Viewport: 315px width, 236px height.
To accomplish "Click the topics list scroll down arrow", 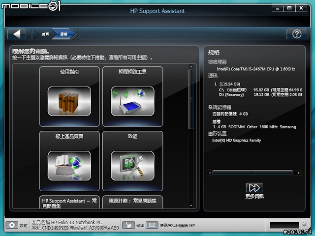I will (x=191, y=206).
